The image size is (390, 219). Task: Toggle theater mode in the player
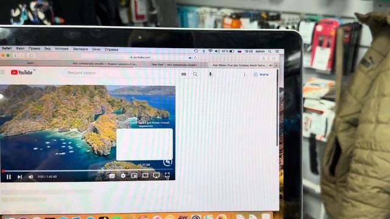point(145,176)
